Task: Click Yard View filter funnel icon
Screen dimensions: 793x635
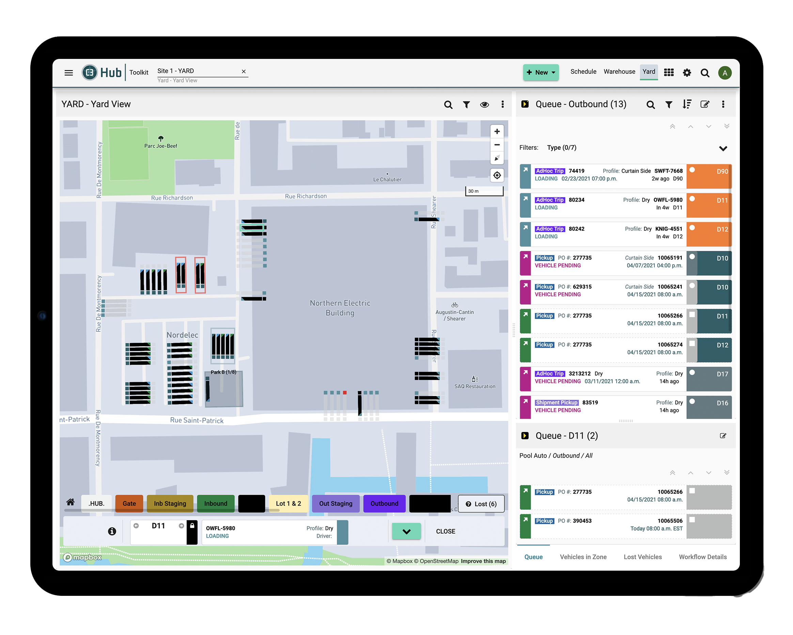Action: pyautogui.click(x=466, y=105)
